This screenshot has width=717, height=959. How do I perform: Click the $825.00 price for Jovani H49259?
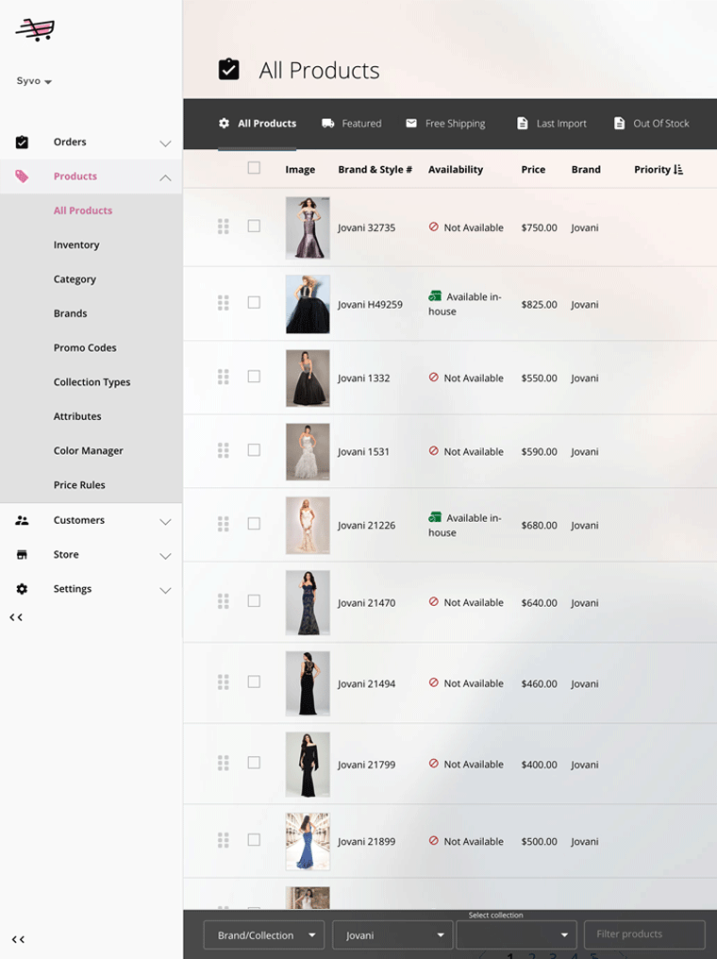coord(539,304)
